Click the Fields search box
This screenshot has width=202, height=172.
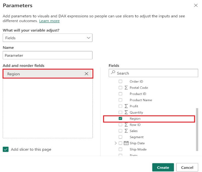pyautogui.click(x=153, y=73)
